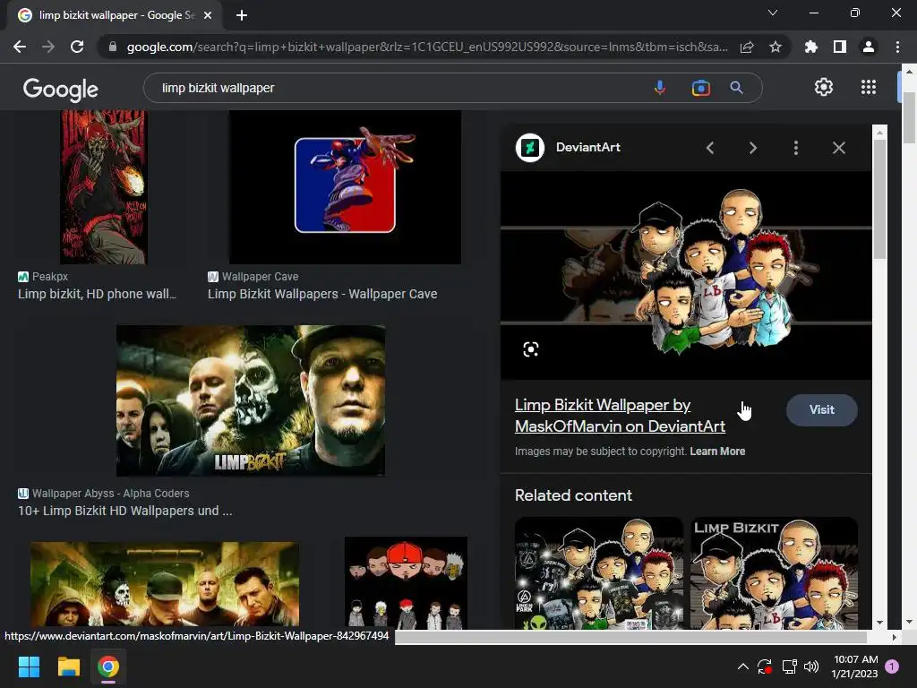The image size is (917, 688).
Task: Open tab search dropdown chevron
Action: [773, 13]
